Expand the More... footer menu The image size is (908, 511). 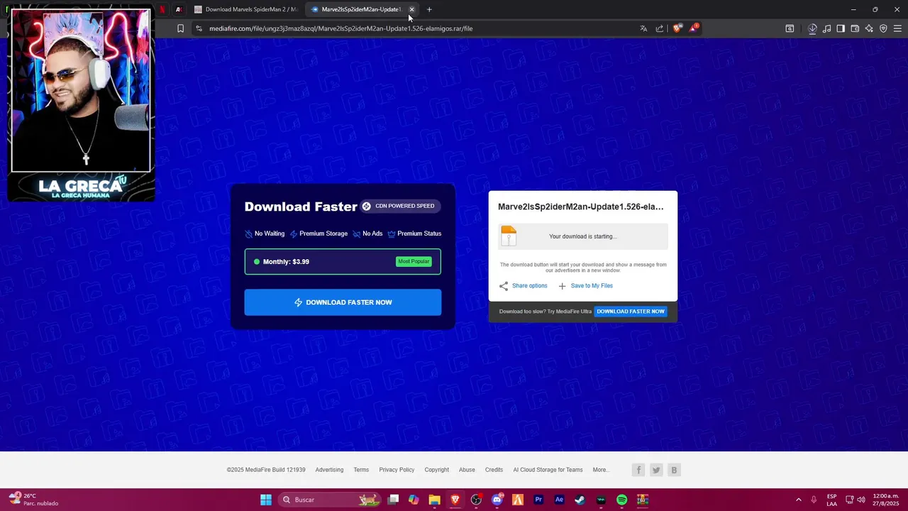pos(600,470)
